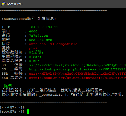This screenshot has height=116, width=126.
Task: Click the 端口 label below I P
Action: (6, 31)
